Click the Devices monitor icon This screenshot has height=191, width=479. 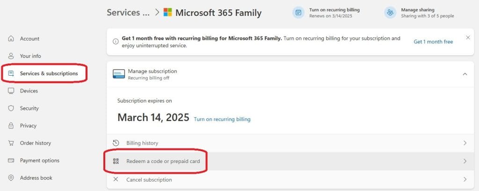click(11, 91)
